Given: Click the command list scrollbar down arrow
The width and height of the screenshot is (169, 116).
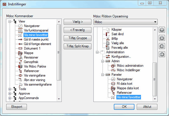Looking at the screenshot, I should (59, 99).
